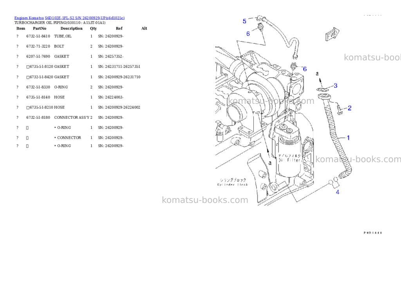The height and width of the screenshot is (284, 401).
Task: Select callout number 3 beside the gasket
Action: pyautogui.click(x=336, y=86)
